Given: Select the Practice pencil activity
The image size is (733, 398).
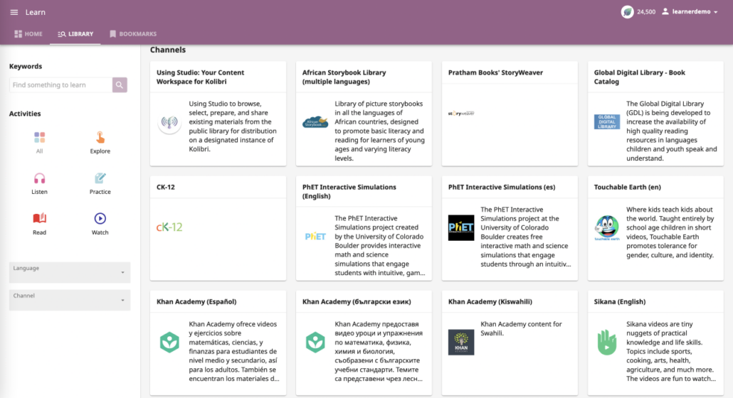Looking at the screenshot, I should (100, 178).
